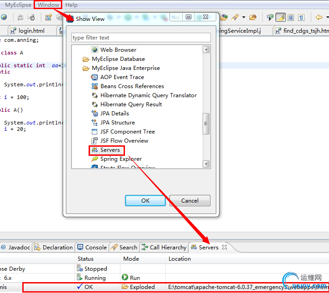Close the Servers view tab

click(x=224, y=247)
